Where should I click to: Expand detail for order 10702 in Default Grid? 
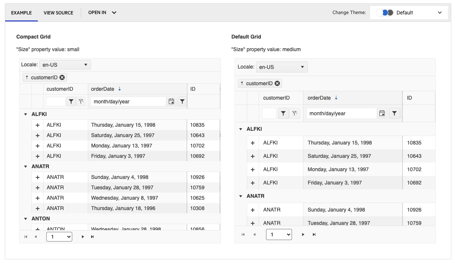pyautogui.click(x=253, y=170)
